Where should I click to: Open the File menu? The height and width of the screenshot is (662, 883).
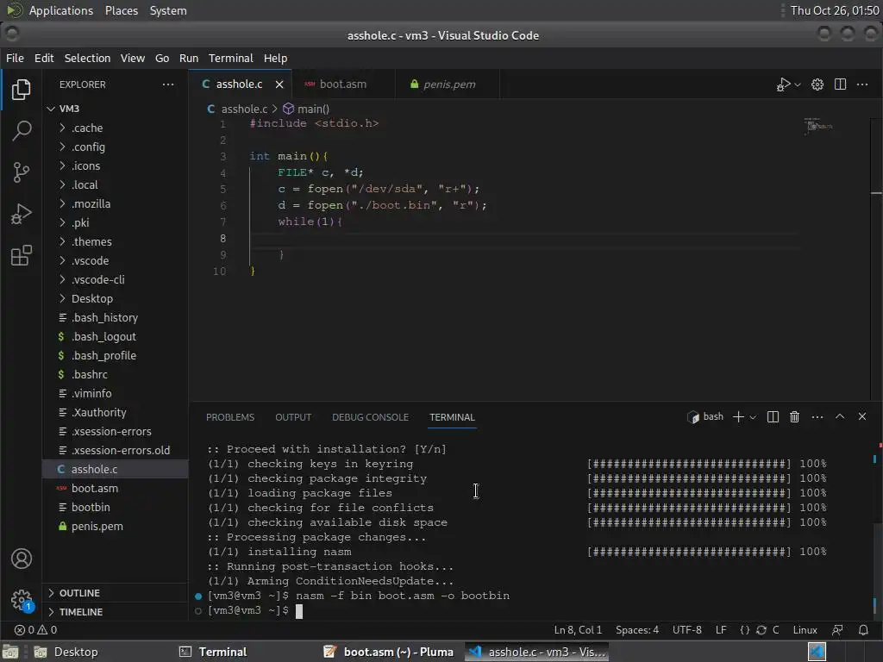15,58
